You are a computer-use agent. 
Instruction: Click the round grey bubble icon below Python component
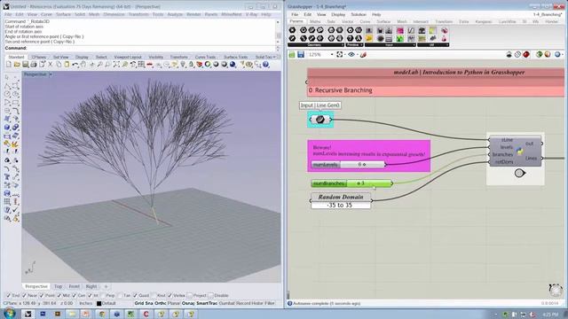pos(520,174)
